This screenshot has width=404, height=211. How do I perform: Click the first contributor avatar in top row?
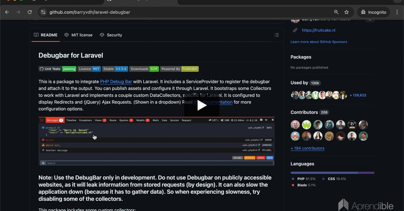tap(295, 125)
